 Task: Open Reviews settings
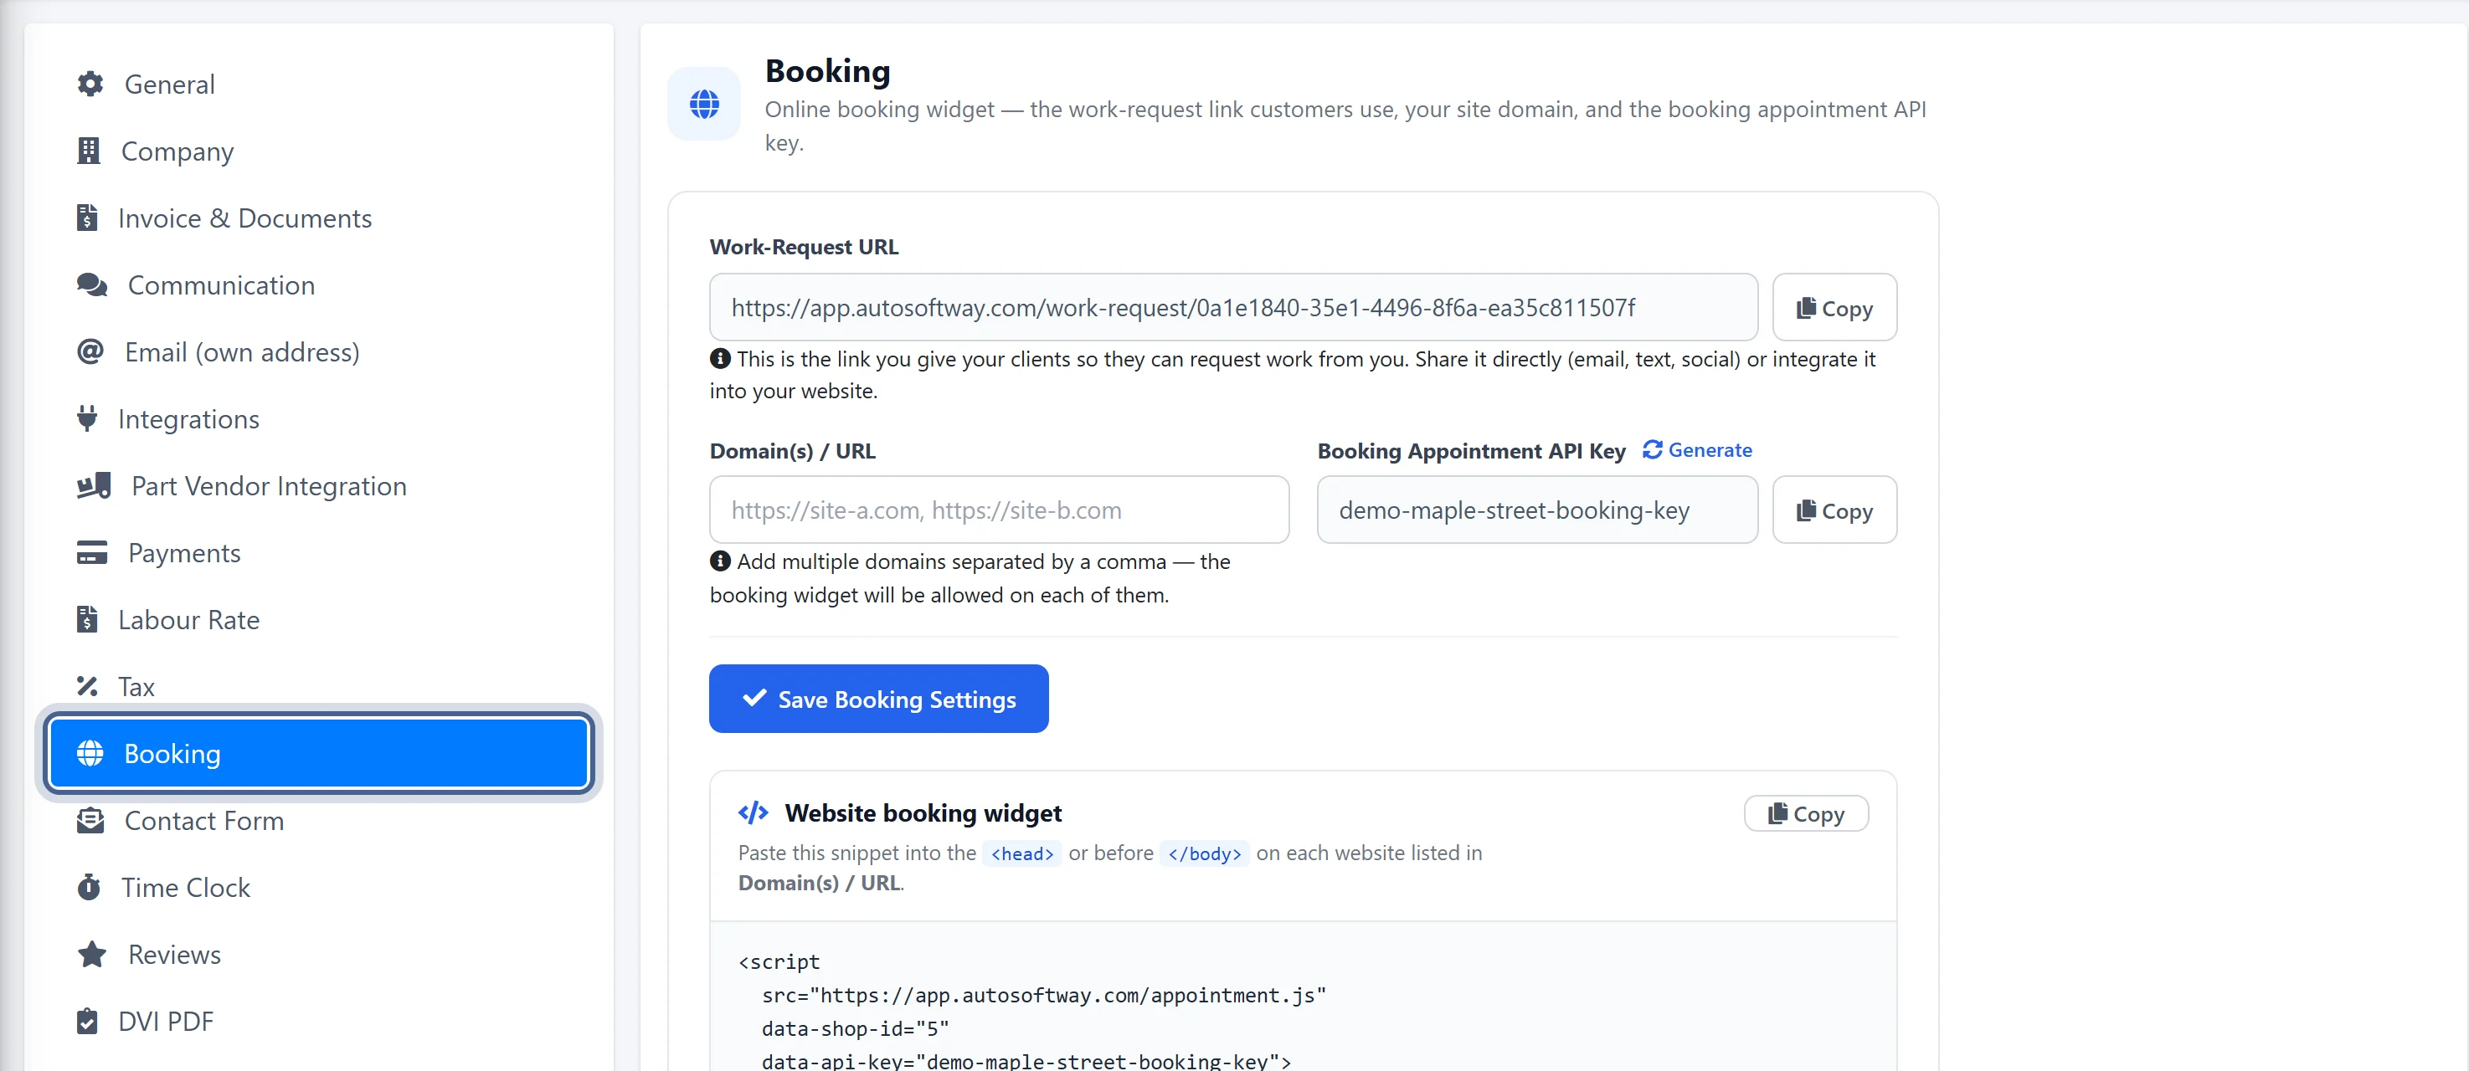click(x=318, y=955)
